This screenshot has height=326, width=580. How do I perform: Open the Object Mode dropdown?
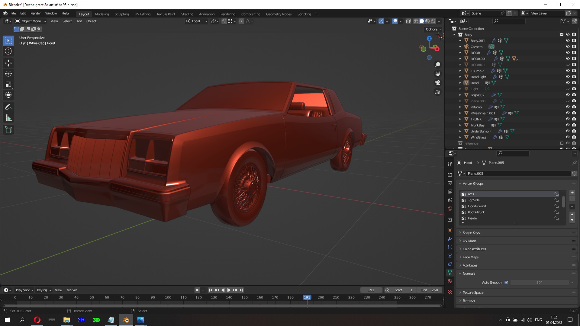click(31, 21)
